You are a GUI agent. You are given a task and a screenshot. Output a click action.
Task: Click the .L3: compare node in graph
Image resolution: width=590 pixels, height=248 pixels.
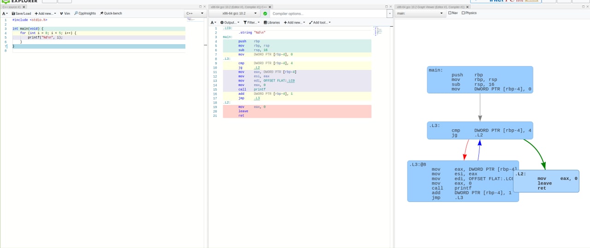tap(480, 130)
